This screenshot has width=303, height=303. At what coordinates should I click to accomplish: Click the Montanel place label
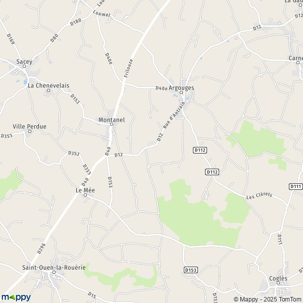(x=112, y=120)
